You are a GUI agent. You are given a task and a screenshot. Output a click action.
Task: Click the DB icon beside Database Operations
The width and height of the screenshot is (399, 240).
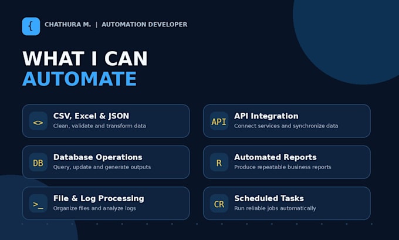[x=38, y=162]
